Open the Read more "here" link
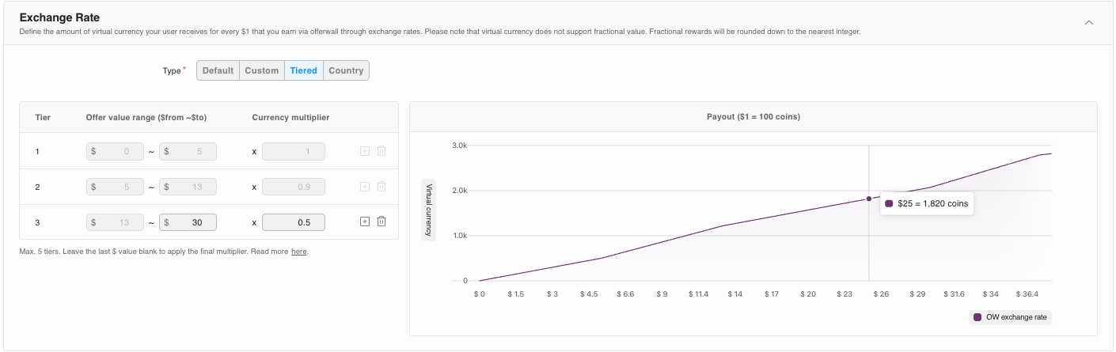This screenshot has width=1116, height=352. click(x=299, y=252)
